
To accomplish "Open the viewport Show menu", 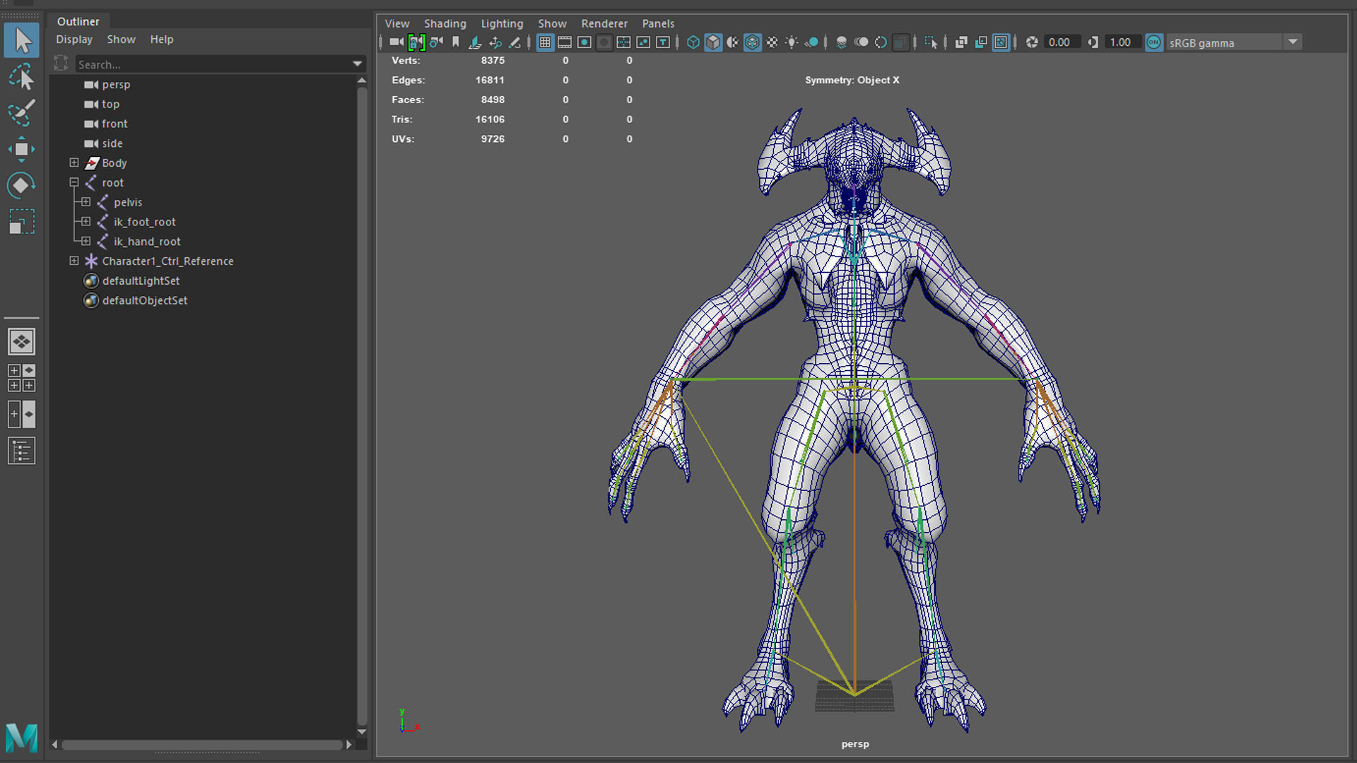I will pyautogui.click(x=552, y=23).
